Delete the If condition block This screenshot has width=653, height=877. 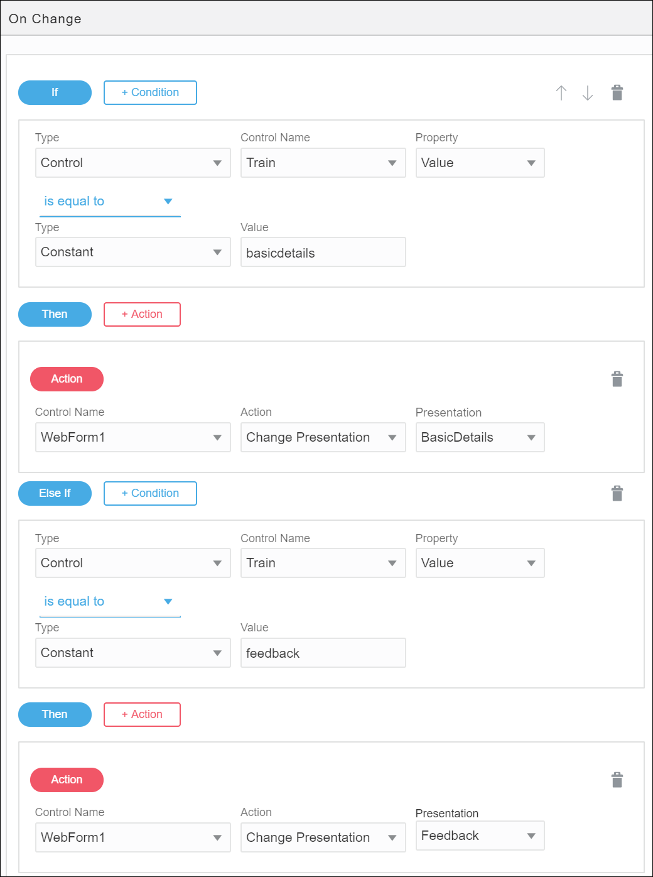(x=617, y=93)
